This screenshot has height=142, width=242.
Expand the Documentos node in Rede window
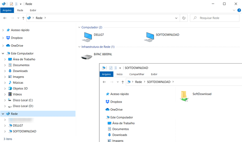click(x=5, y=65)
